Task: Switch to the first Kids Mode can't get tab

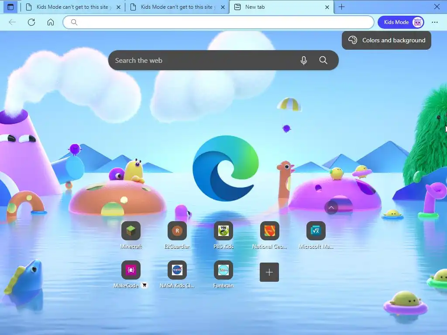Action: coord(73,7)
